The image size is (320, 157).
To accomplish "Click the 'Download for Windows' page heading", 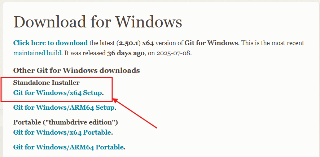I will pos(97,22).
